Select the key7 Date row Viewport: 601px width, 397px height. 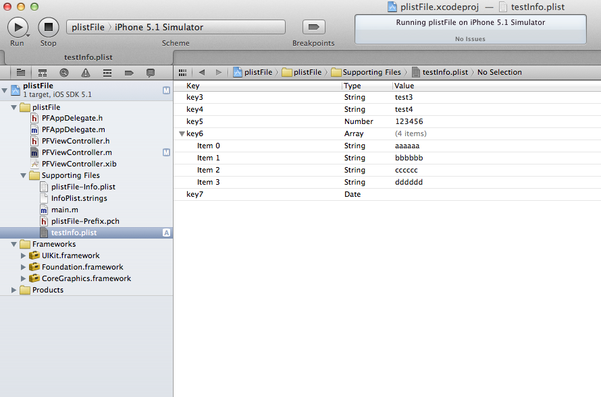[x=387, y=194]
